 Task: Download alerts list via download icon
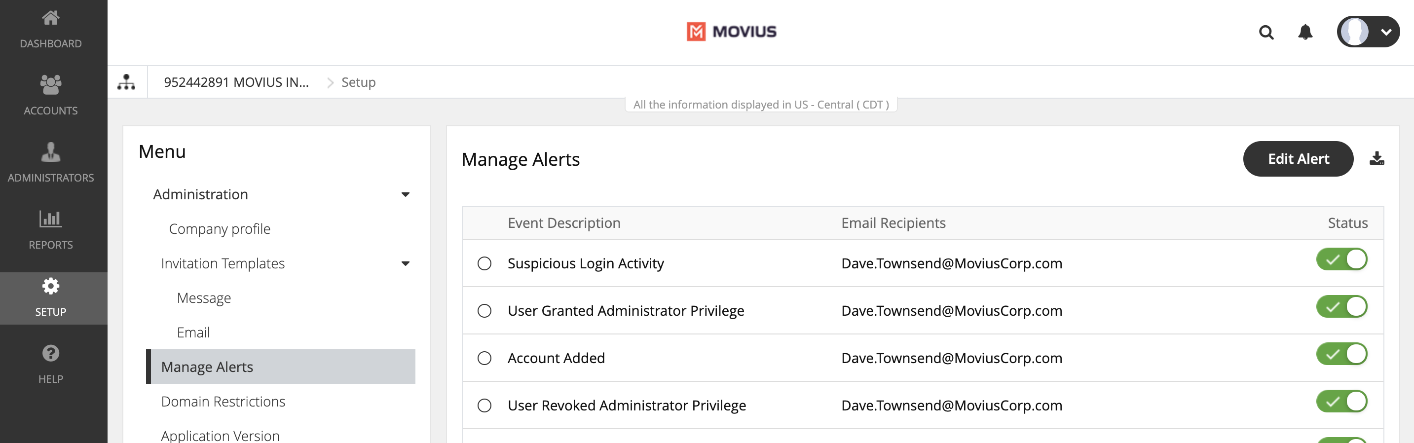pyautogui.click(x=1376, y=159)
